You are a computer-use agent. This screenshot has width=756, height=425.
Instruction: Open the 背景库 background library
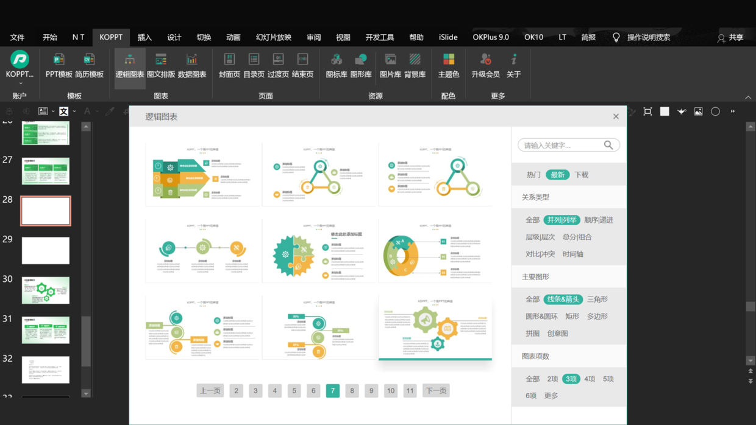[x=415, y=65]
